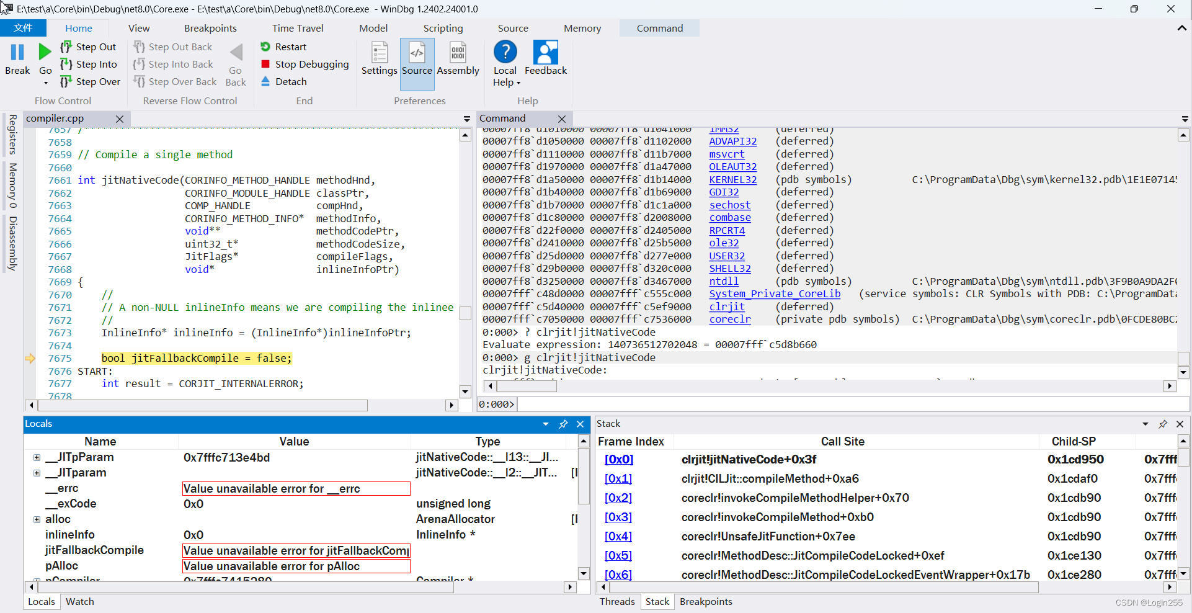Switch to the Time Travel ribbon tab
This screenshot has width=1192, height=613.
298,28
